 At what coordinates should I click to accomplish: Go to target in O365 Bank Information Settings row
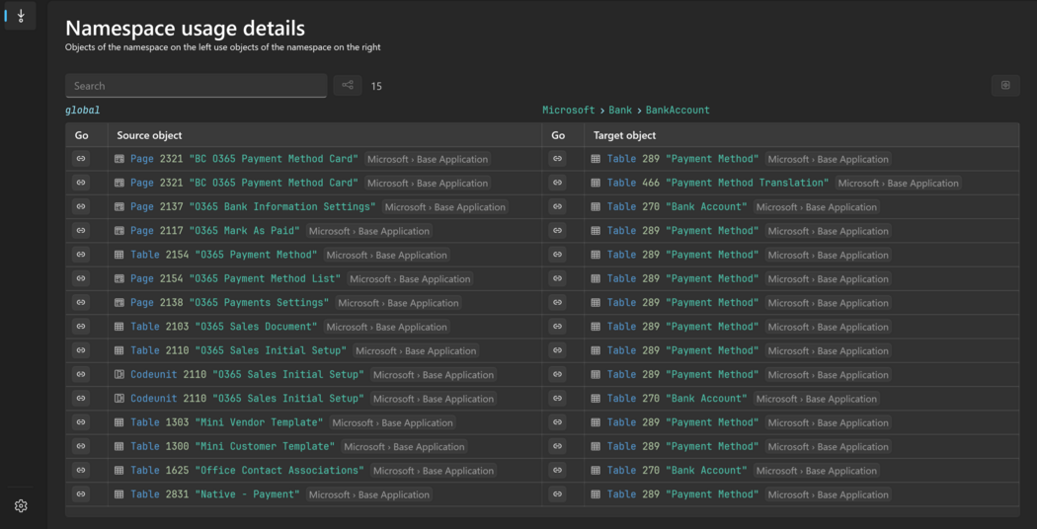pos(558,207)
